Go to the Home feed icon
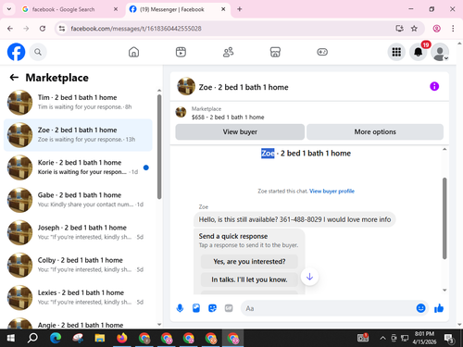 [x=133, y=52]
